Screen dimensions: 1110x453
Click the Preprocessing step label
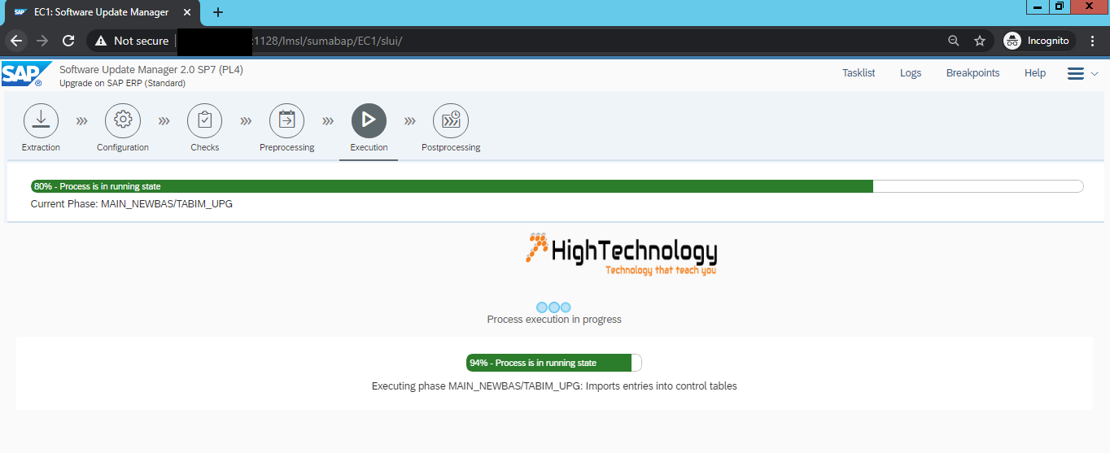tap(287, 147)
